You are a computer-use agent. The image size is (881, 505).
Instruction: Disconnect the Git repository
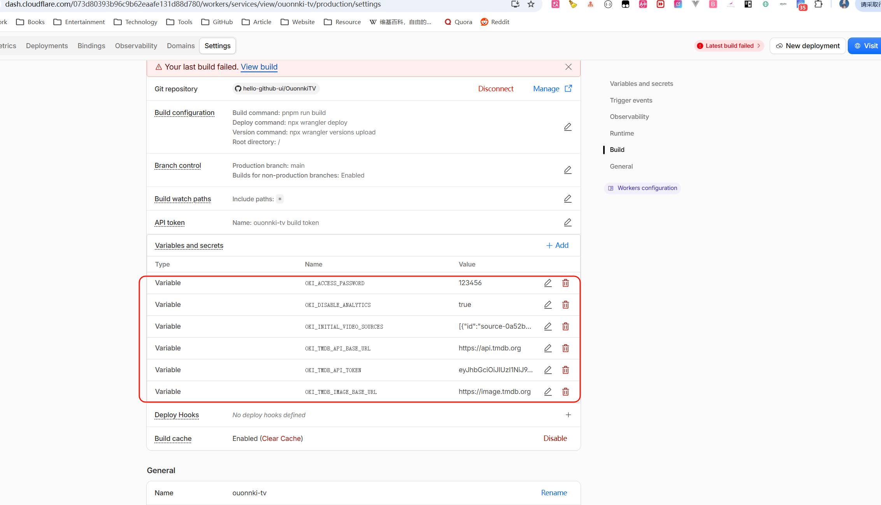[x=496, y=89]
